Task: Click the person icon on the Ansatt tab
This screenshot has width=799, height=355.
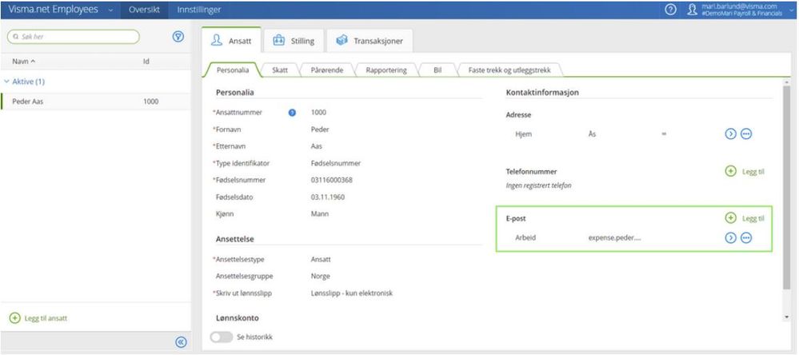Action: 217,41
